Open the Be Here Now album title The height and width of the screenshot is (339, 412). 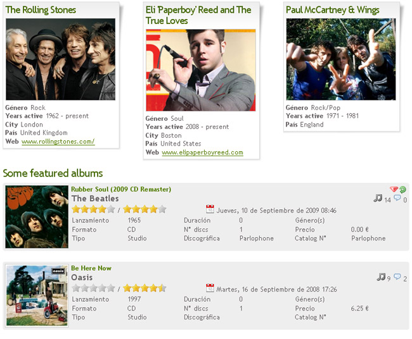[91, 268]
